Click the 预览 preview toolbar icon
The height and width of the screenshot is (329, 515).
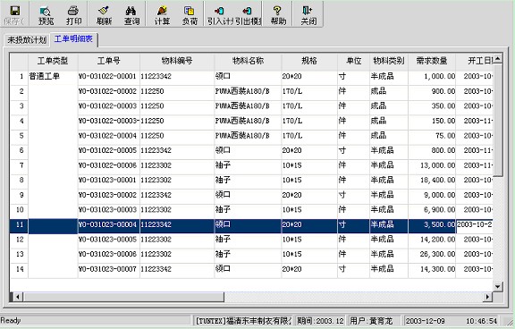coord(46,15)
